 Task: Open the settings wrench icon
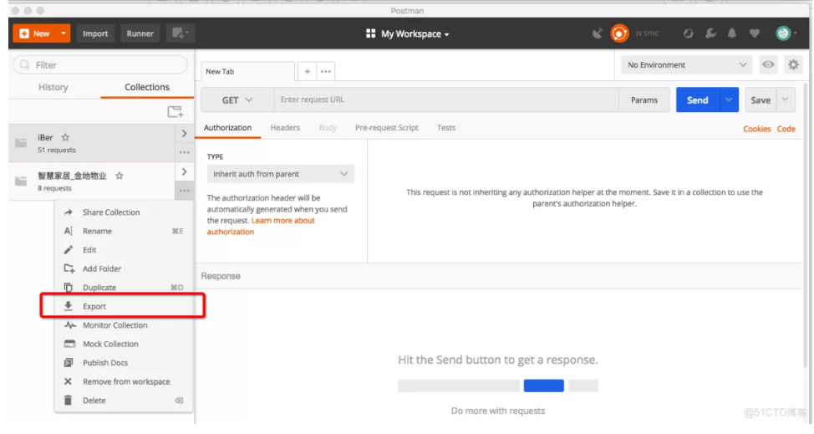pos(710,33)
